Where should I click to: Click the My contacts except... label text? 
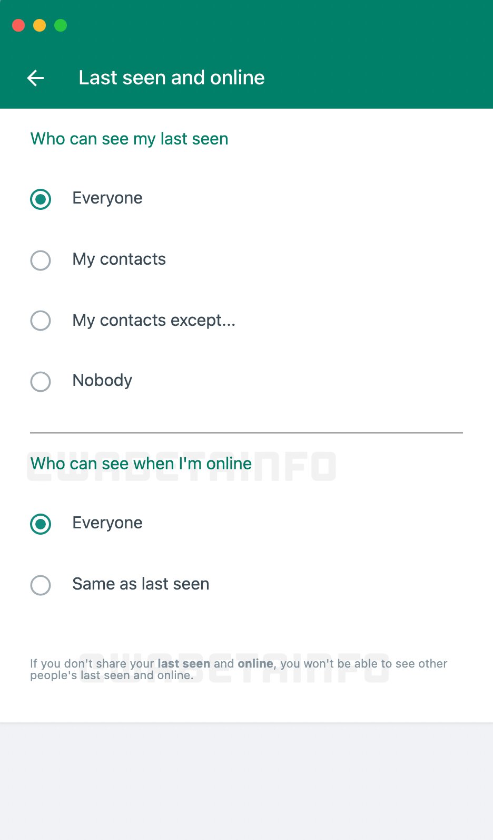pyautogui.click(x=154, y=320)
